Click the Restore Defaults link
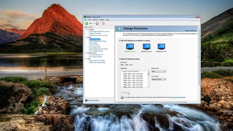 [x=191, y=31]
